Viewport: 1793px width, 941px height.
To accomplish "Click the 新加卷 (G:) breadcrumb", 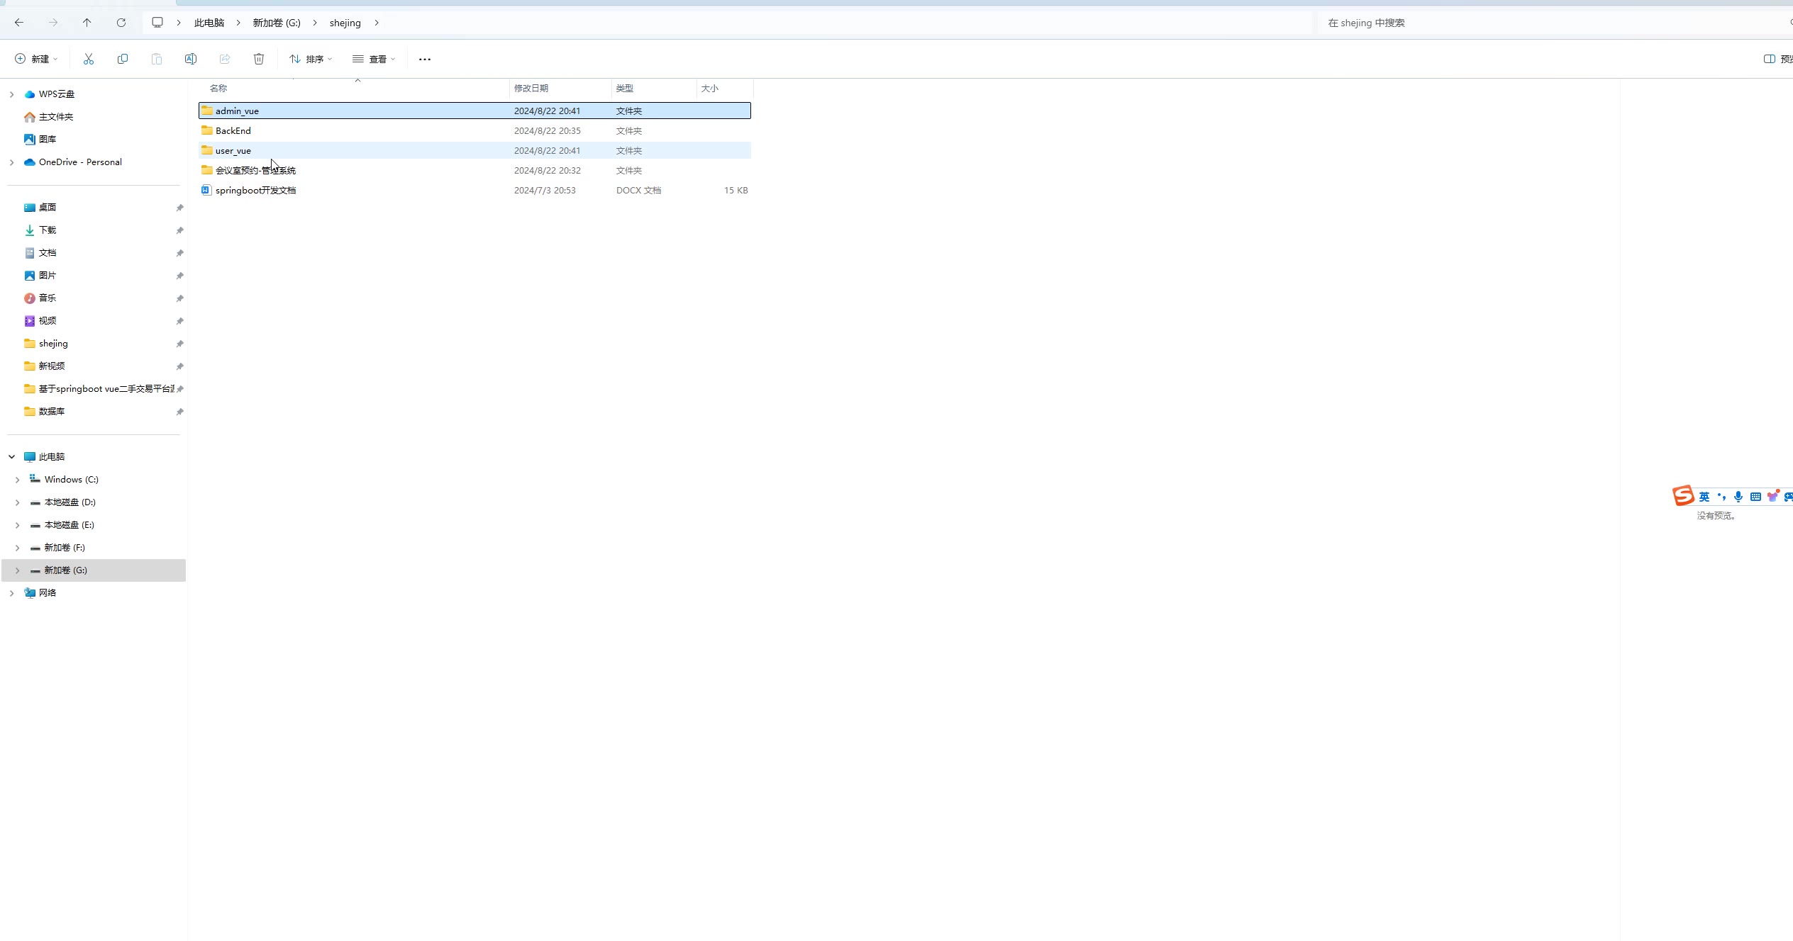I will click(277, 23).
